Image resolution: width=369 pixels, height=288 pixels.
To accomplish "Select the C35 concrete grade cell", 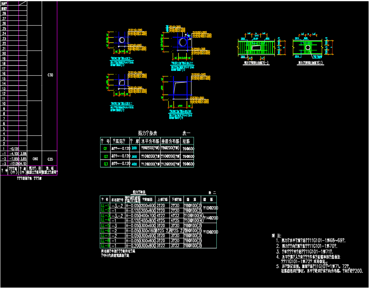I will click(x=50, y=159).
